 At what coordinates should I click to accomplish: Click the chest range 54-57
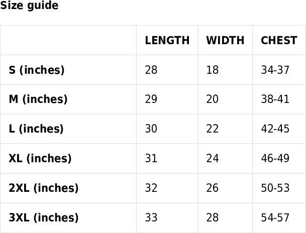click(275, 218)
